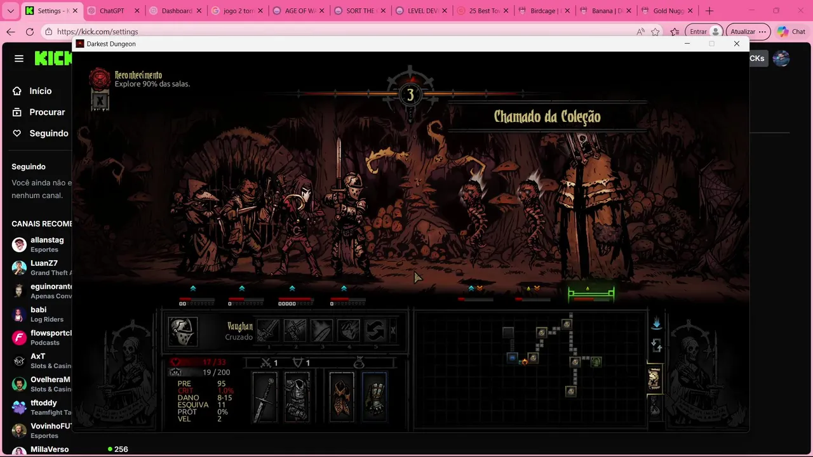813x457 pixels.
Task: Click the CRIT 1.0% stat
Action: click(x=206, y=391)
